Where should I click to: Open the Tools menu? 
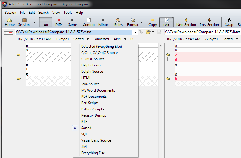tap(68, 13)
